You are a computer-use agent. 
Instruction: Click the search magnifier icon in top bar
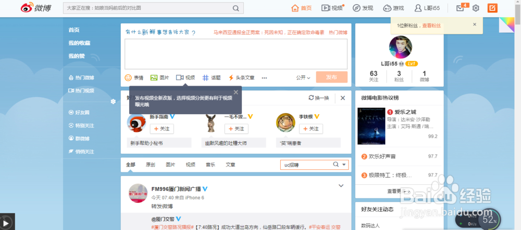pos(235,8)
